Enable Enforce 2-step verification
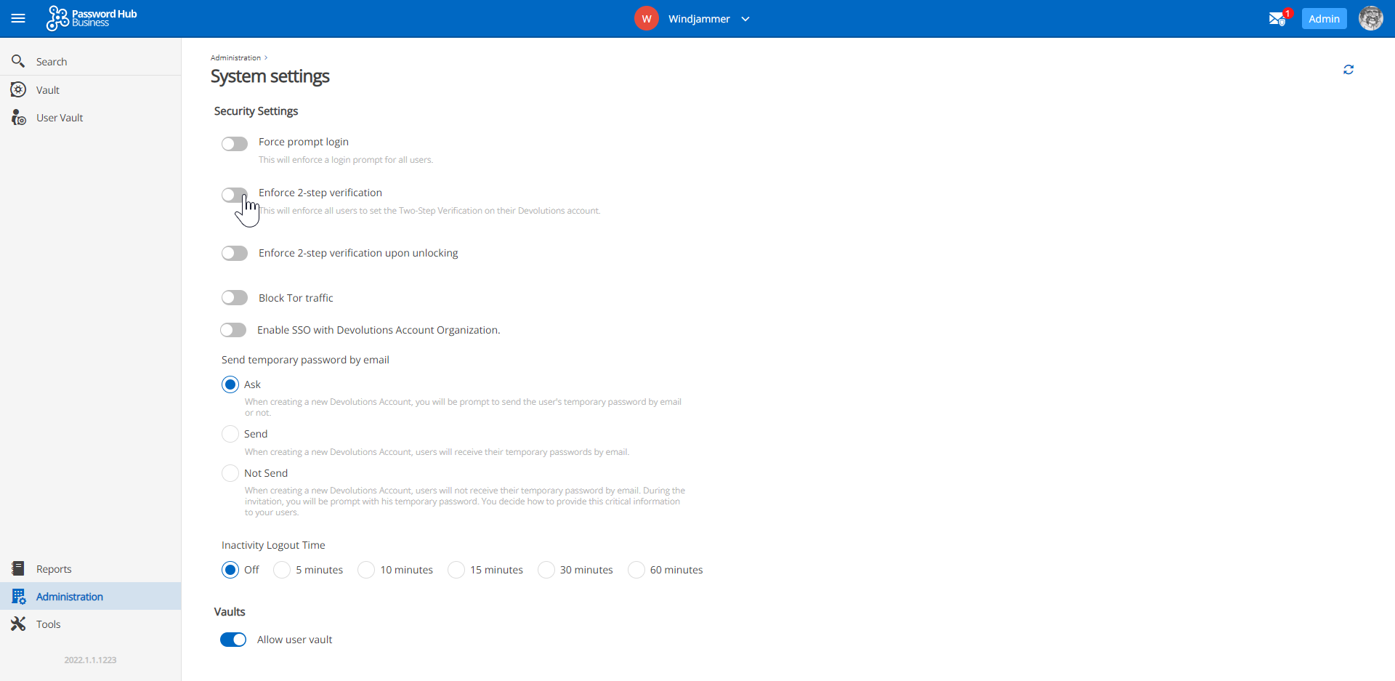 click(x=234, y=194)
